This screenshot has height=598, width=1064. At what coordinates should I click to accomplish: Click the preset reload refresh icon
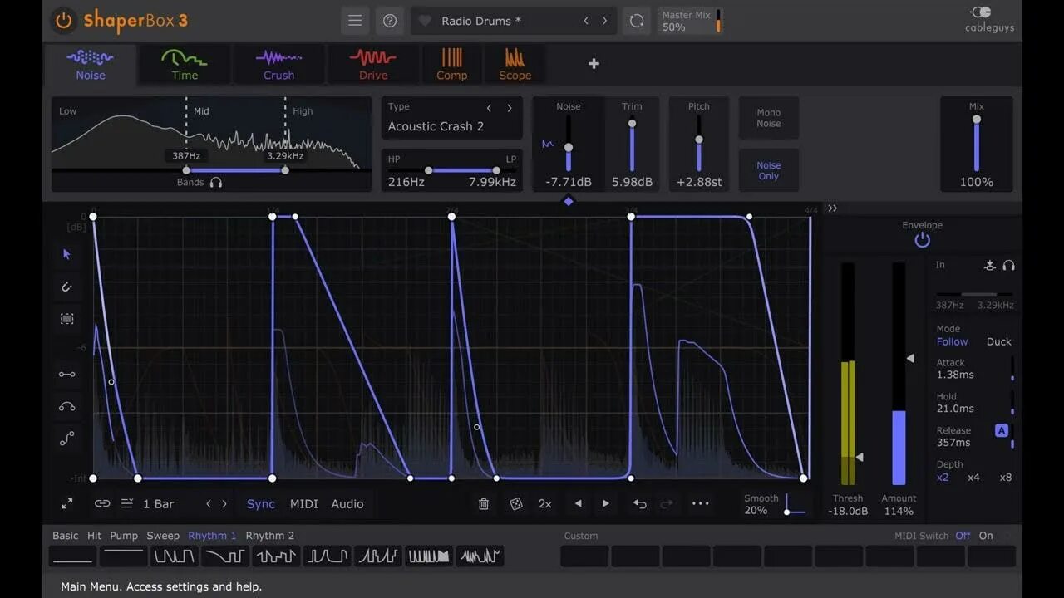click(637, 21)
